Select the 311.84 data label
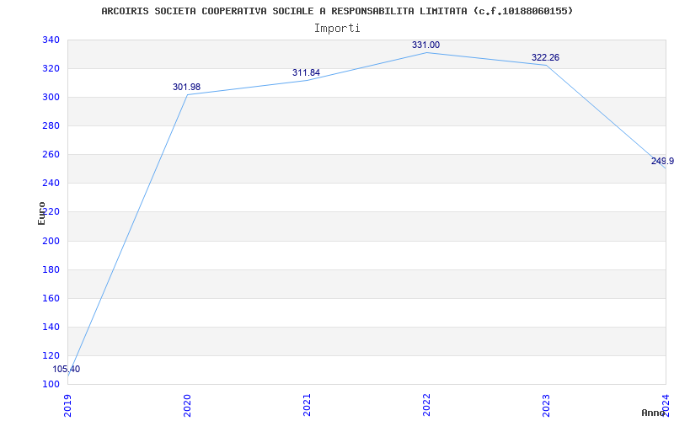 [306, 73]
